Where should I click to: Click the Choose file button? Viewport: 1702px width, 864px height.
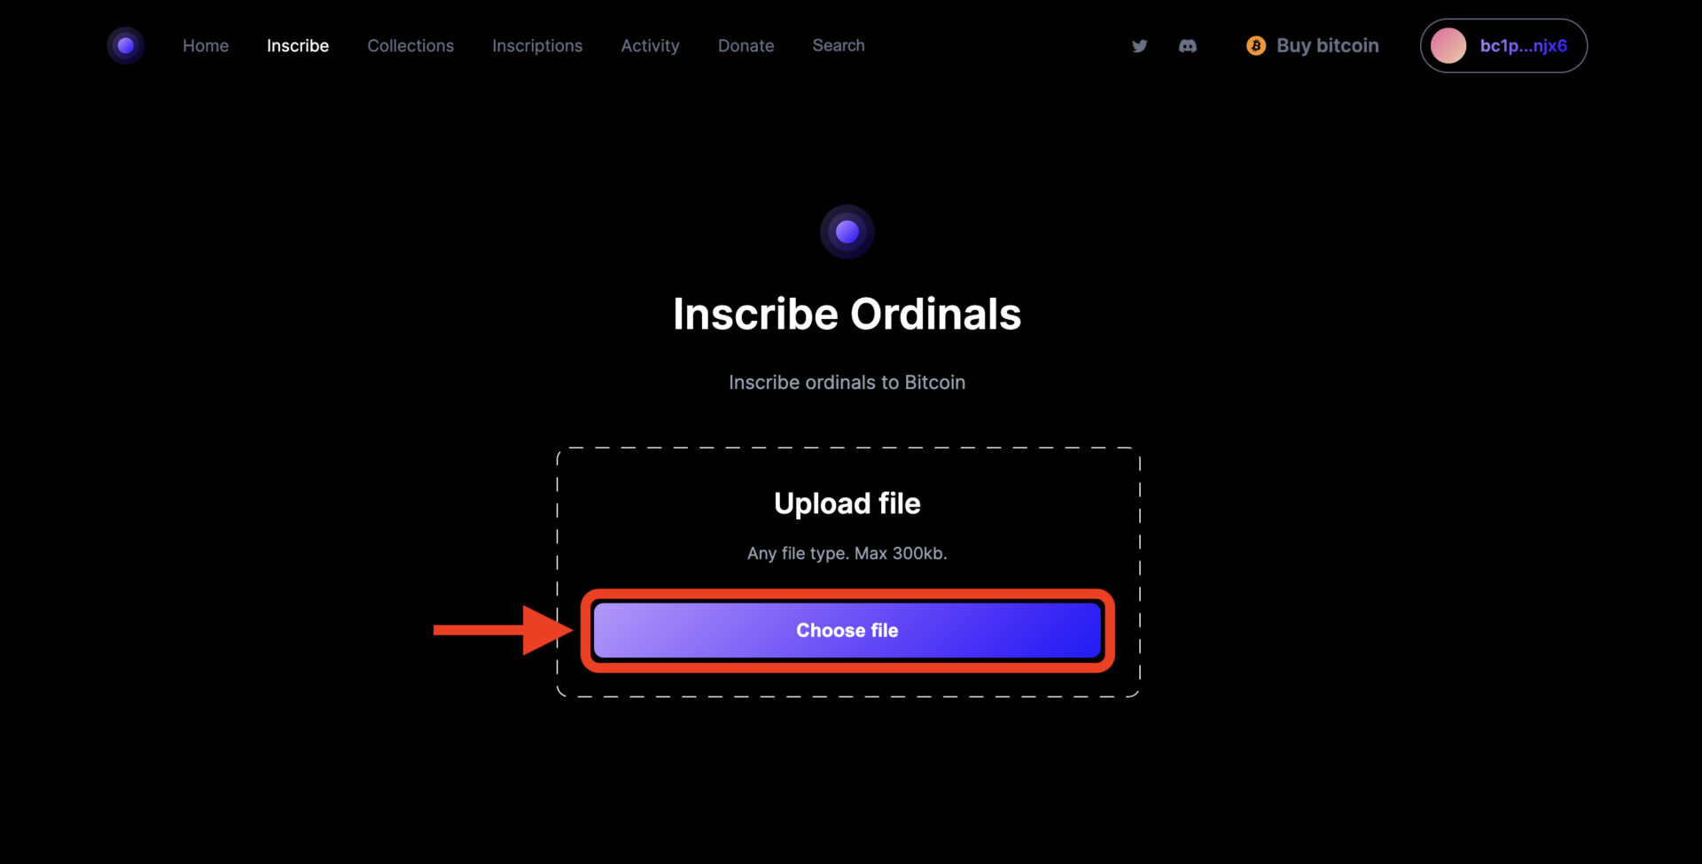tap(847, 630)
